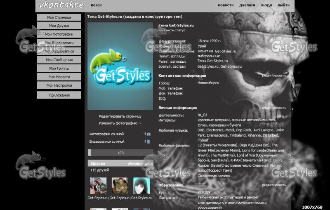Screen dimensions: 330x210
Task: Open Мои Фотографии in the sidebar
Action: pos(59,34)
